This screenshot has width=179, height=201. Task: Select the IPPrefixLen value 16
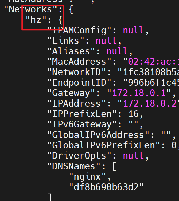coord(133,114)
